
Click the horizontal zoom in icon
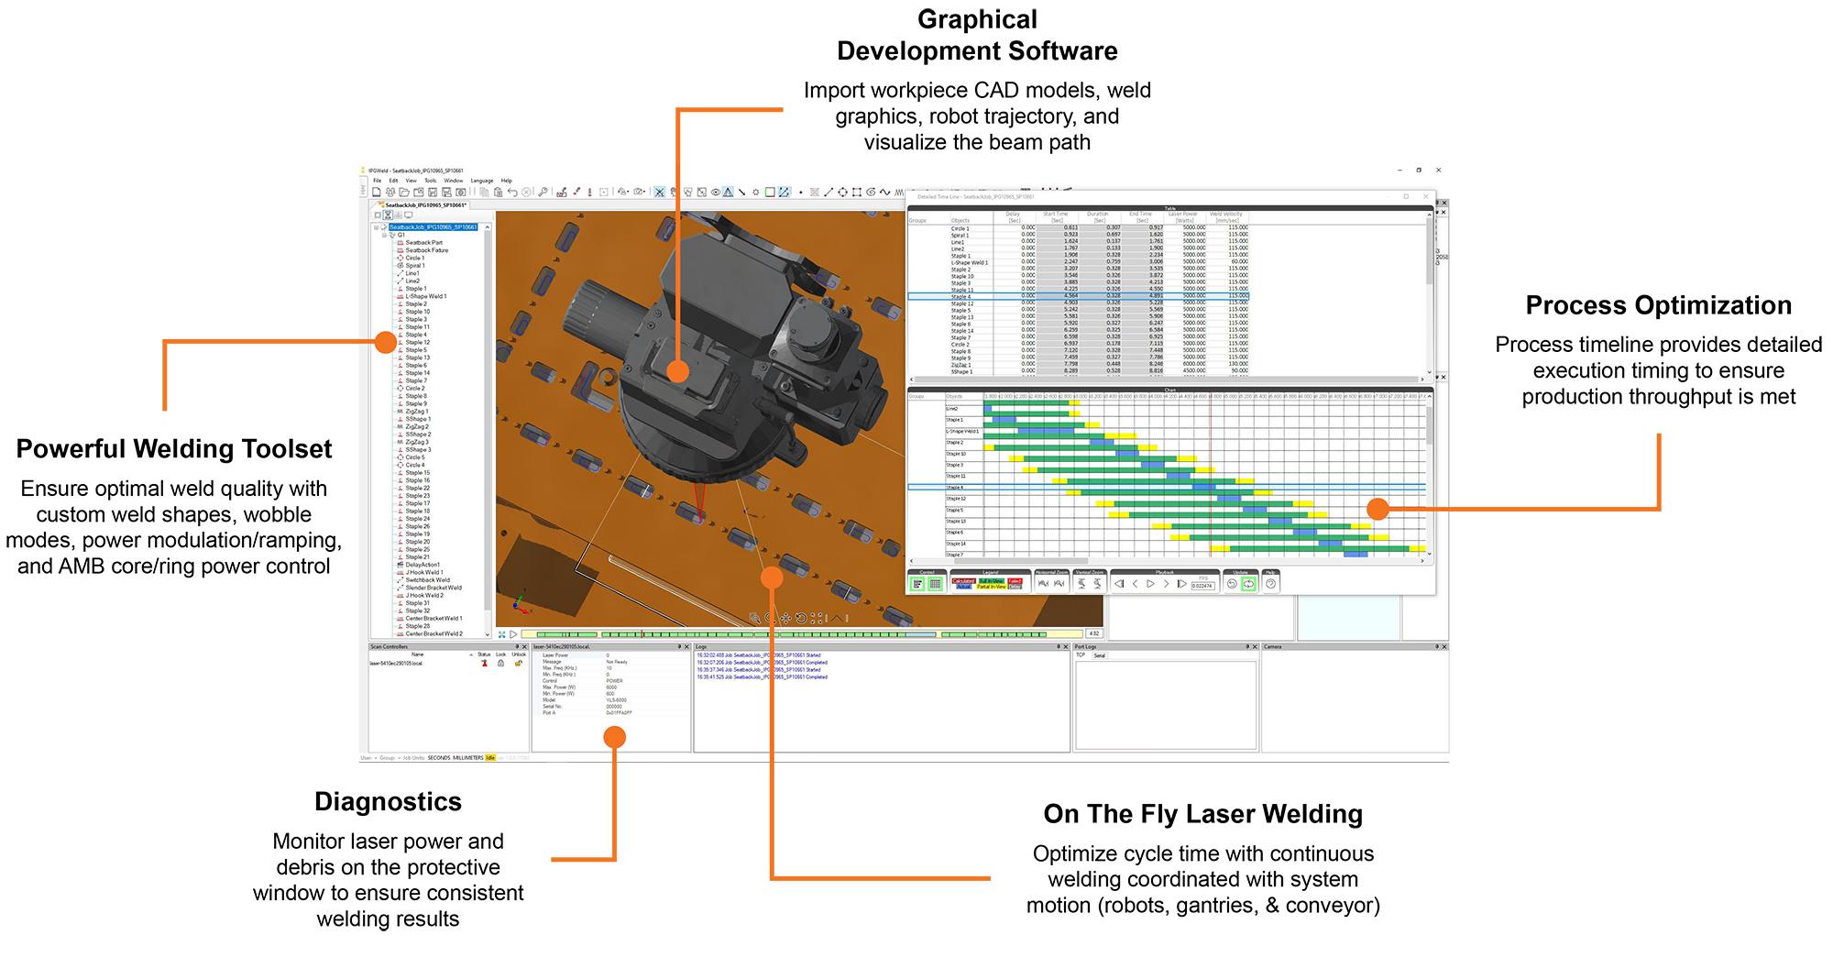pyautogui.click(x=1043, y=584)
